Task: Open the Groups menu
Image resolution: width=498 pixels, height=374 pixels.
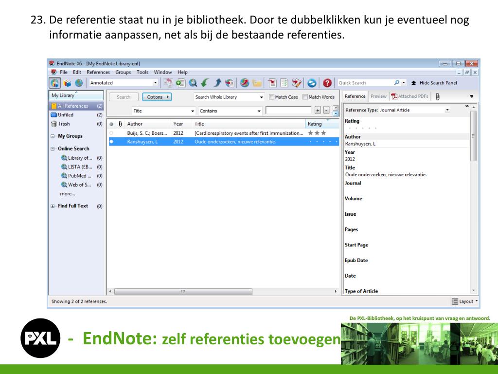Action: click(123, 72)
